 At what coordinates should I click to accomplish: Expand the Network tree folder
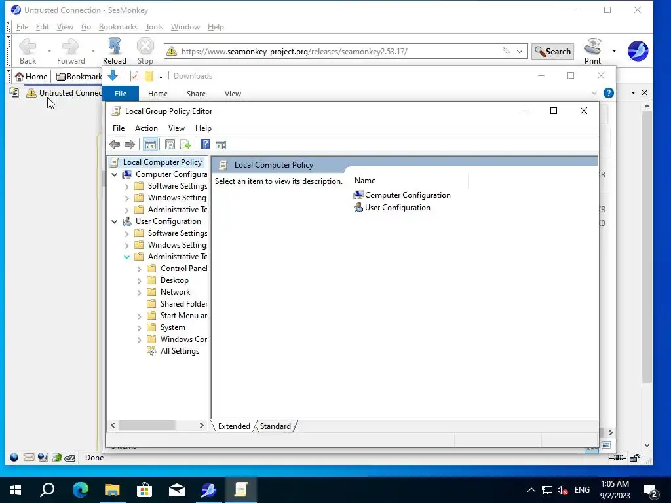tap(139, 293)
